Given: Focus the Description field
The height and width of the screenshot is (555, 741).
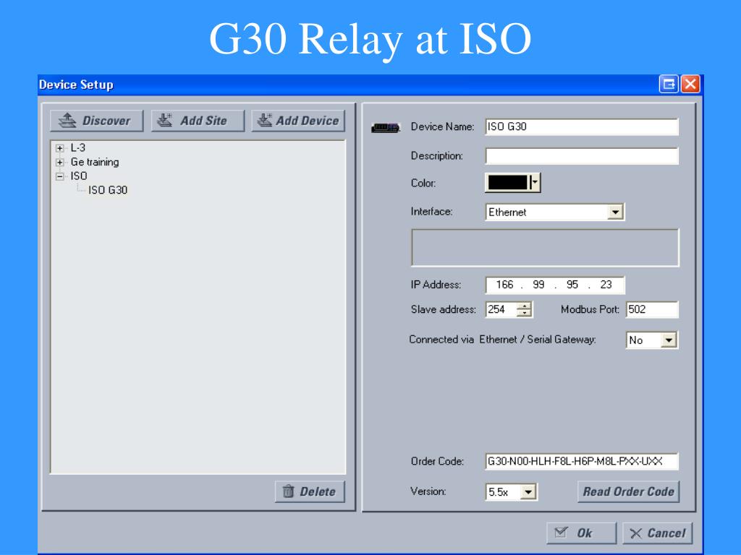Looking at the screenshot, I should pos(582,156).
